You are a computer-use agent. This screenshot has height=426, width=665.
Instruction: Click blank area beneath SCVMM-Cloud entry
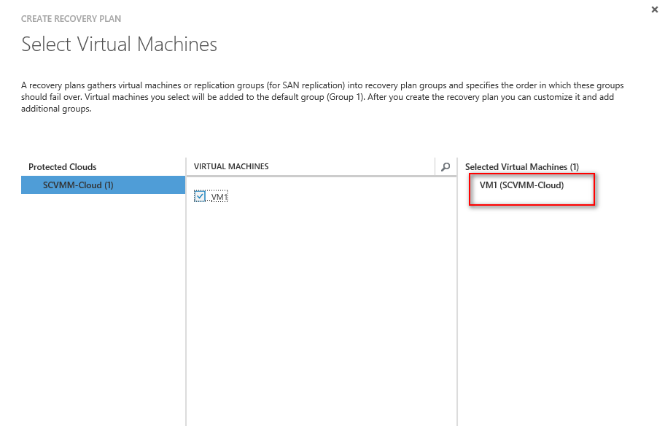coord(103,310)
